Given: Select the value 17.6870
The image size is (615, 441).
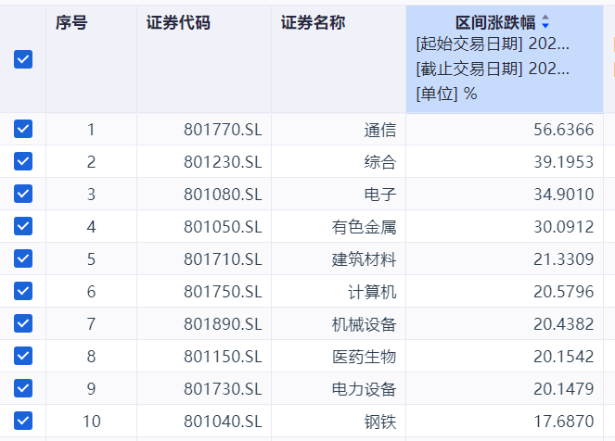Looking at the screenshot, I should coord(564,422).
